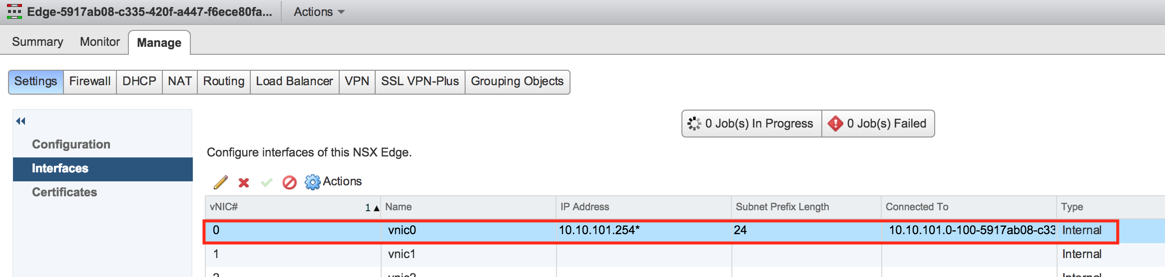Select Configuration in the left navigation
Screen dimensions: 1165x277
(x=71, y=144)
